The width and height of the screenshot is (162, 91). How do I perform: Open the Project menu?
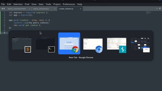click(57, 4)
